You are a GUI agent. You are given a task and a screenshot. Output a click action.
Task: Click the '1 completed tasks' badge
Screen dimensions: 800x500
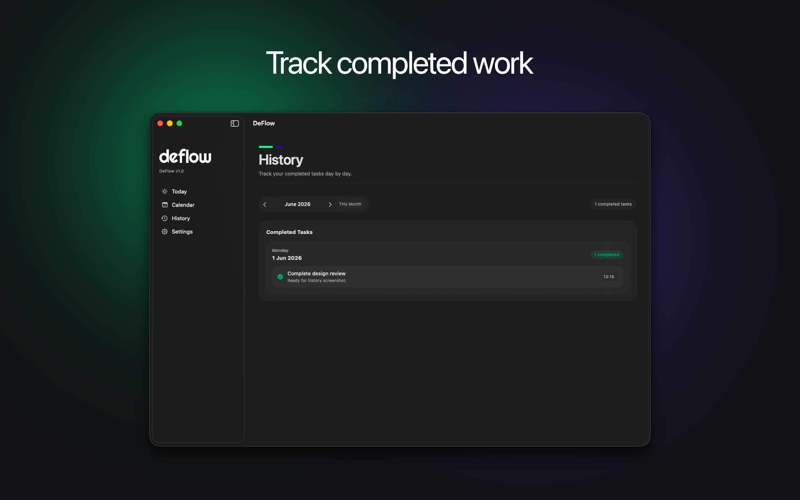613,204
